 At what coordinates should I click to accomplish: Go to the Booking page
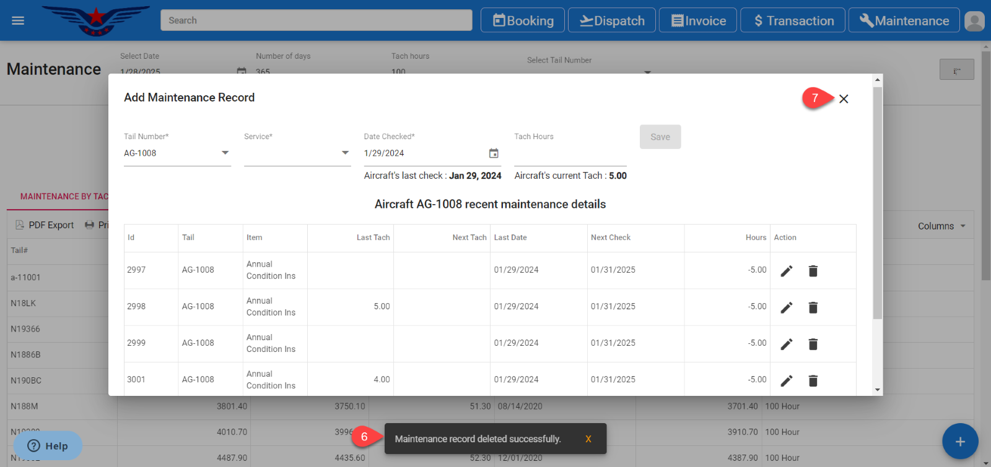coord(523,20)
